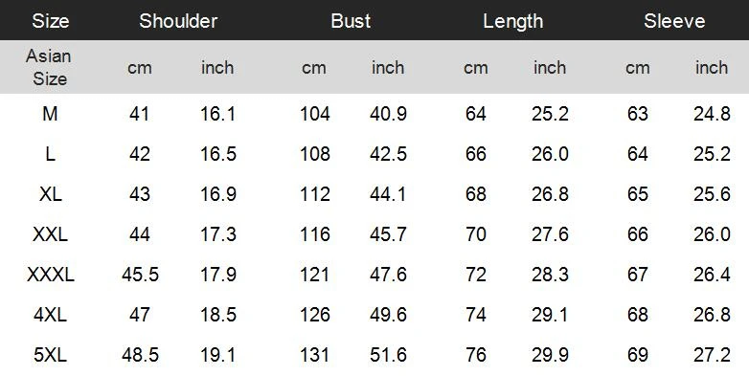Click shoulder value 16.1 inch
This screenshot has width=749, height=376.
tap(217, 114)
